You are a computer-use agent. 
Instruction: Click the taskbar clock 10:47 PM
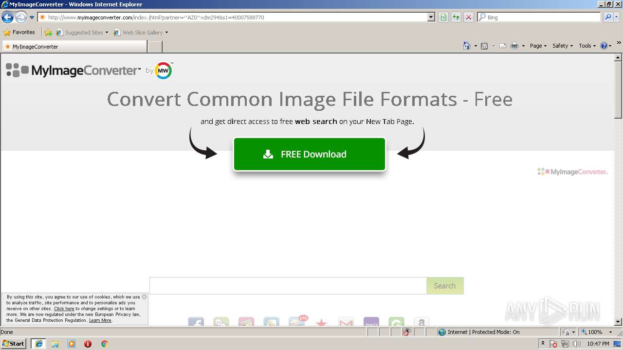598,344
